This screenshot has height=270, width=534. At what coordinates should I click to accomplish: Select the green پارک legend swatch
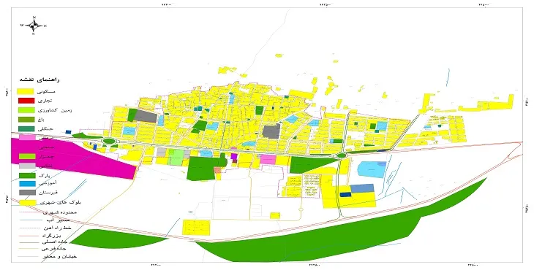[x=27, y=176]
